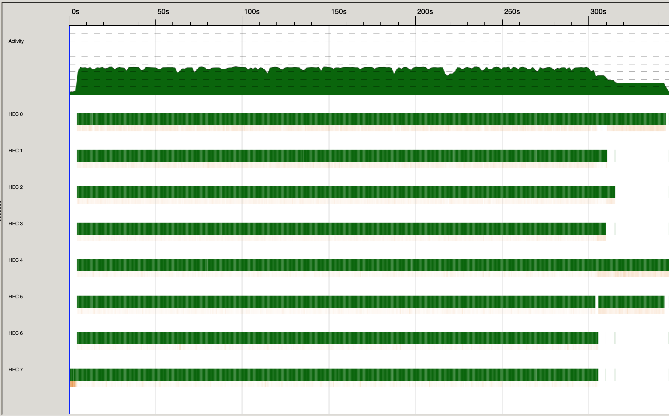Move cursor to 300s ruler mark
The height and width of the screenshot is (416, 669).
coord(598,12)
